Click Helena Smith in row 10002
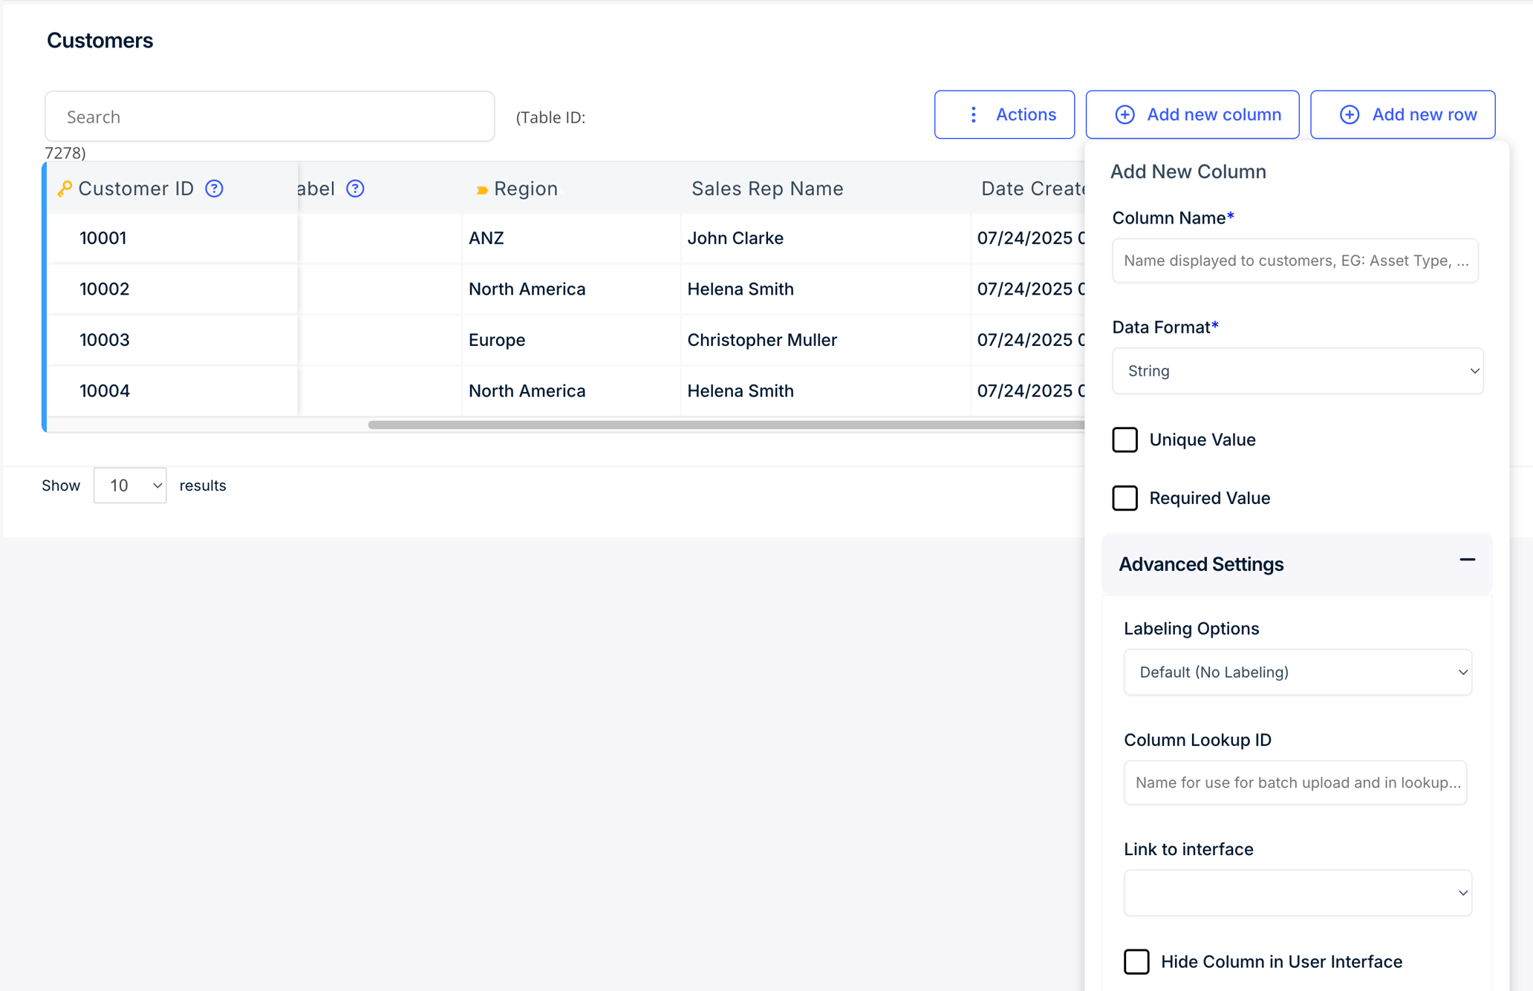Image resolution: width=1533 pixels, height=991 pixels. (825, 289)
